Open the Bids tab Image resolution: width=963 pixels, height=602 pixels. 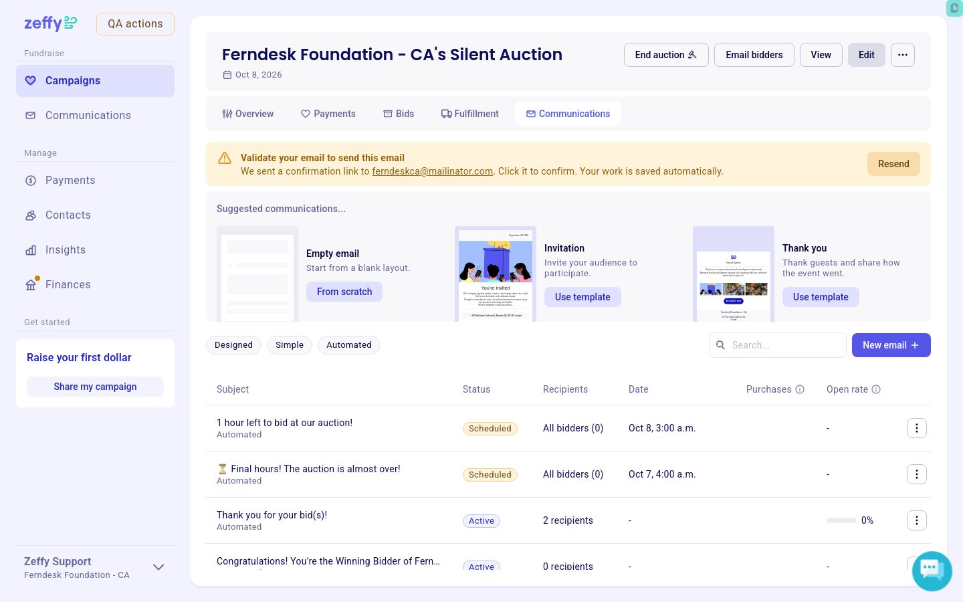(x=399, y=114)
